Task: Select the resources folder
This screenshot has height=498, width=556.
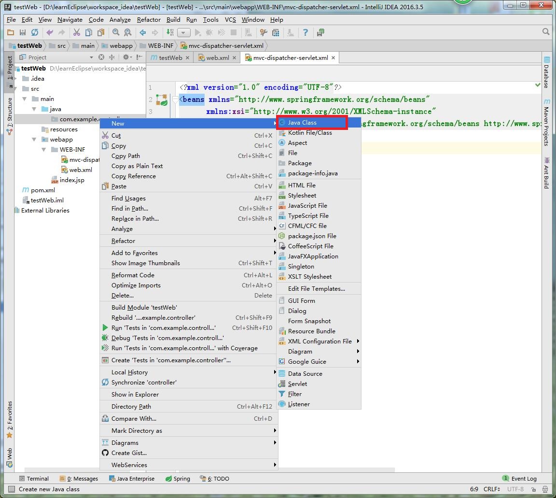Action: point(59,129)
